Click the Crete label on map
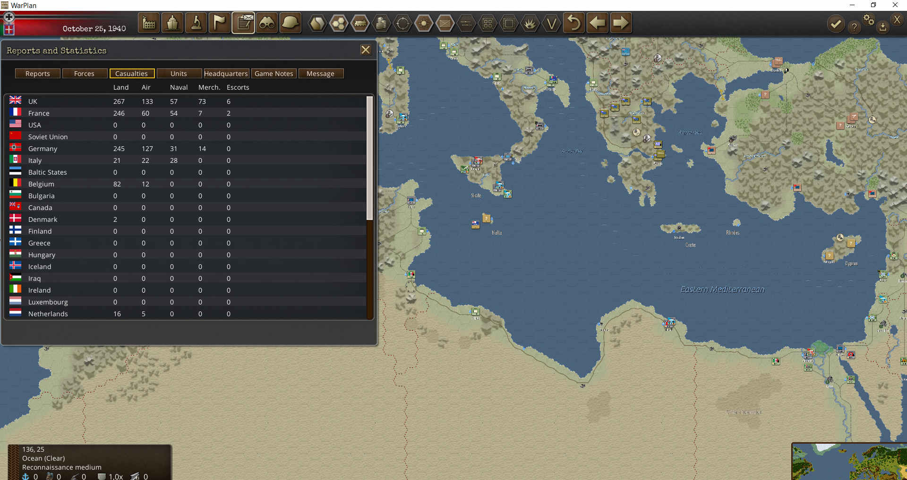 (x=691, y=245)
